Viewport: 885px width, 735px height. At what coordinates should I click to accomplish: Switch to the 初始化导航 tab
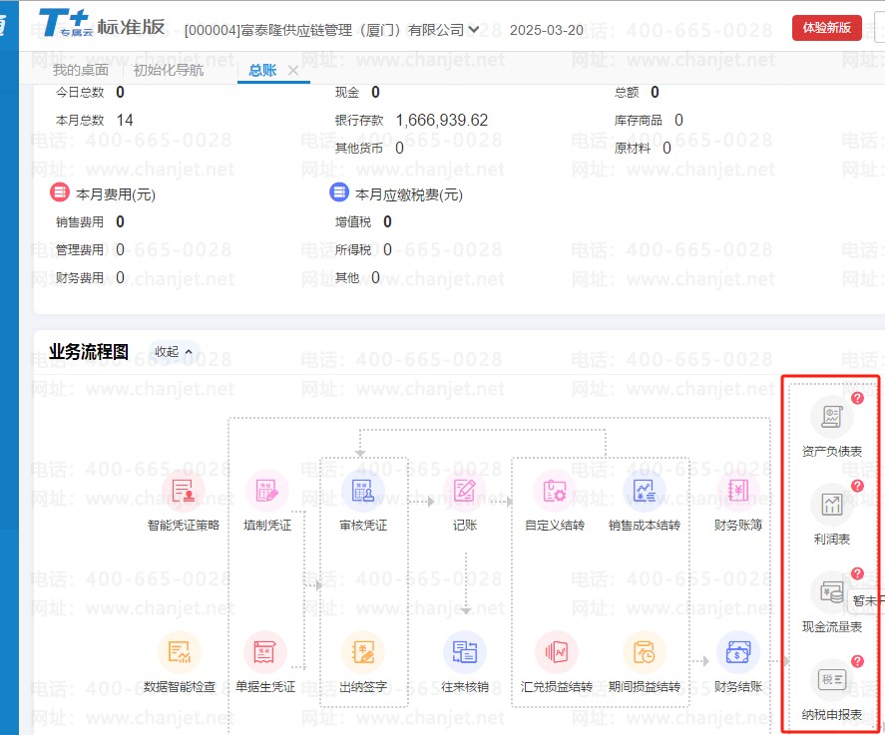(x=169, y=70)
